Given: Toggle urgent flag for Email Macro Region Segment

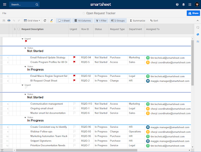Looking at the screenshot, I should (74, 76).
